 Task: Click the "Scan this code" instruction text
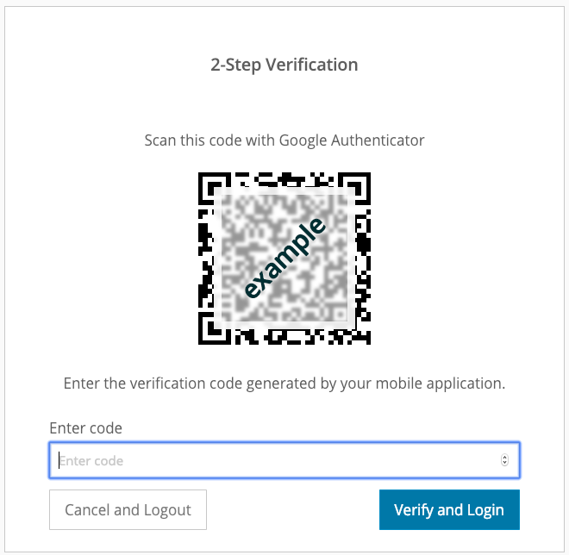[284, 140]
